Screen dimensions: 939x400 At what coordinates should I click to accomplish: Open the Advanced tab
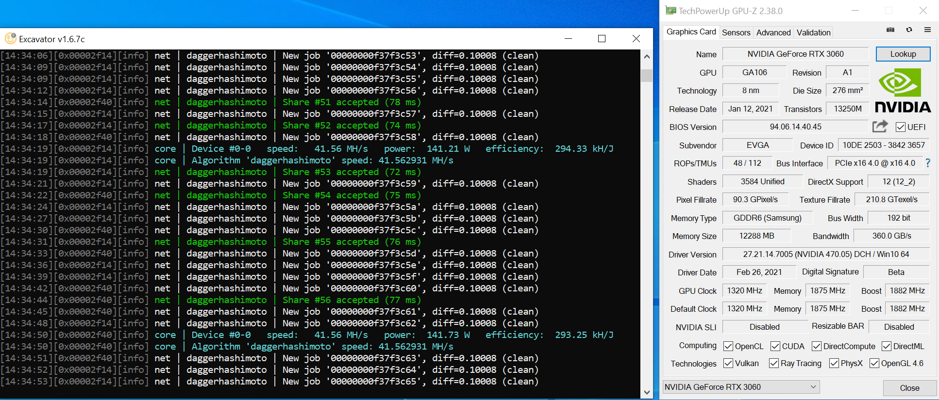773,32
